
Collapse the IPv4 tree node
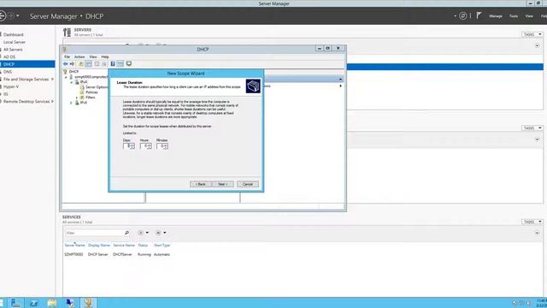point(72,82)
